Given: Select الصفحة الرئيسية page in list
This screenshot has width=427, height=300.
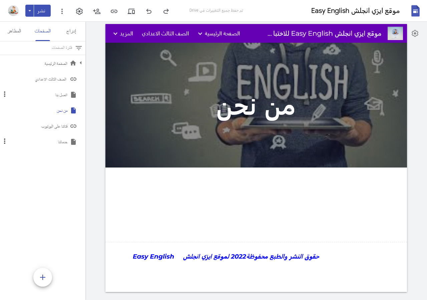Looking at the screenshot, I should pos(56,63).
